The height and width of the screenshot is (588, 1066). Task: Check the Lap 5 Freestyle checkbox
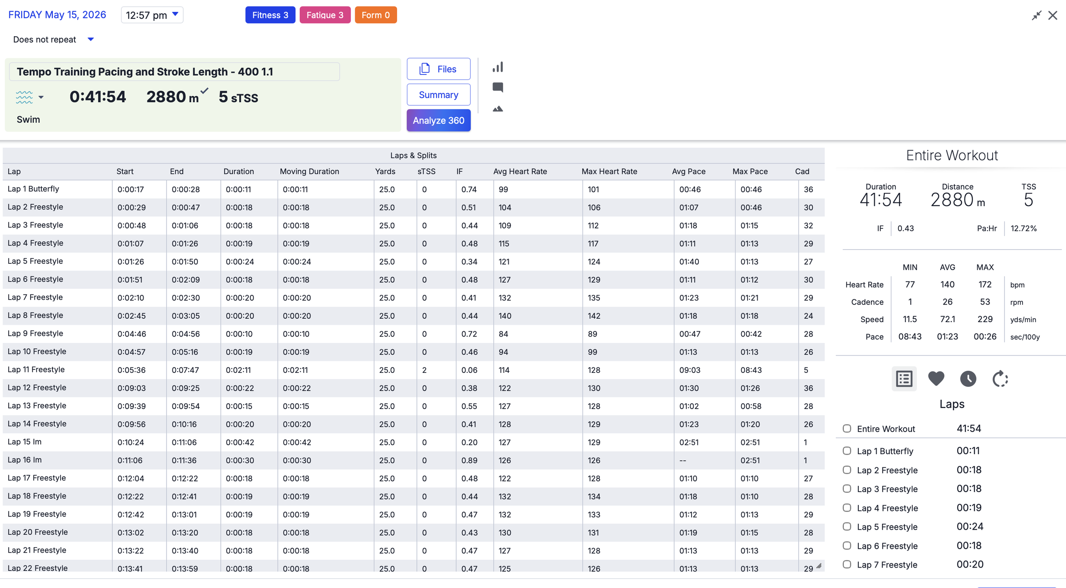(x=847, y=527)
